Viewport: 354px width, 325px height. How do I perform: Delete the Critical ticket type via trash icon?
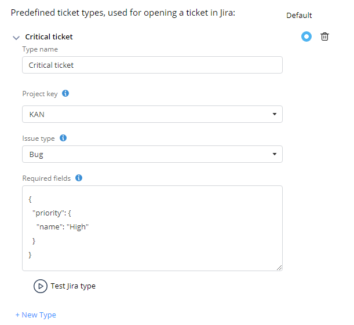324,36
